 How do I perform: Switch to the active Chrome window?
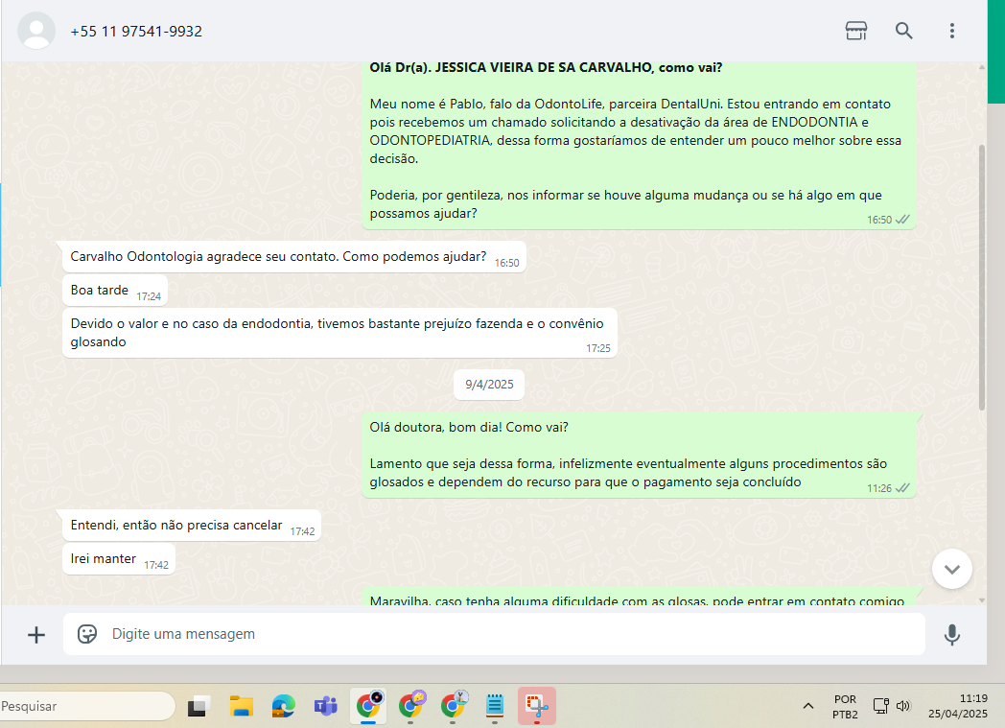point(368,706)
